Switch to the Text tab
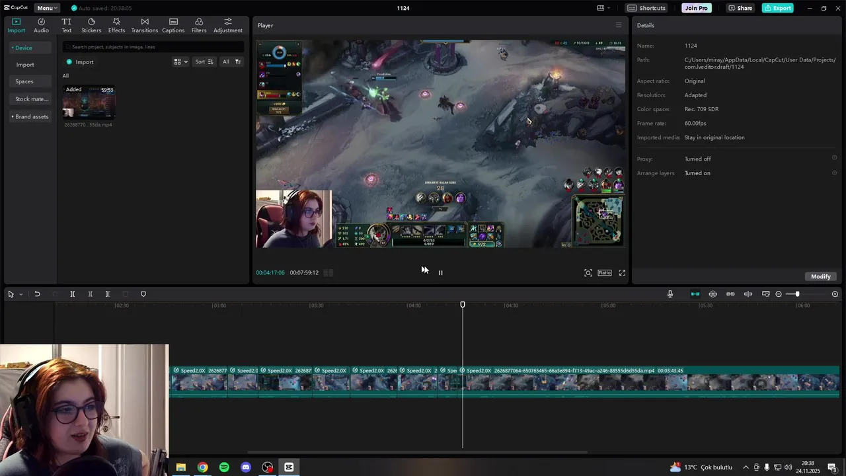 point(67,25)
